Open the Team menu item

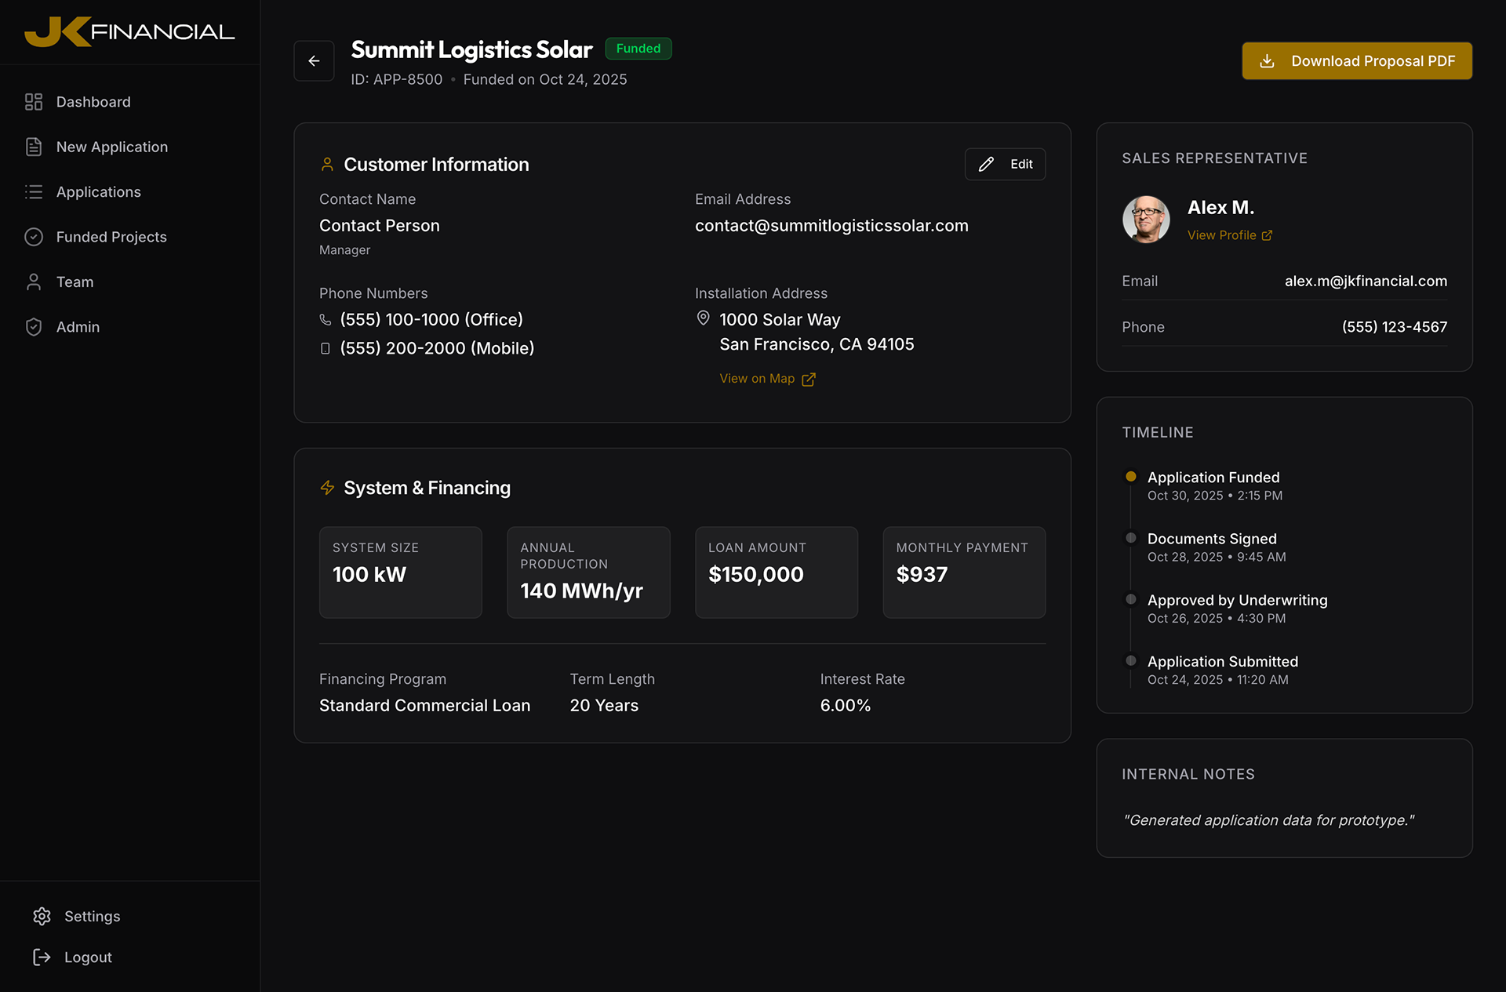tap(75, 282)
